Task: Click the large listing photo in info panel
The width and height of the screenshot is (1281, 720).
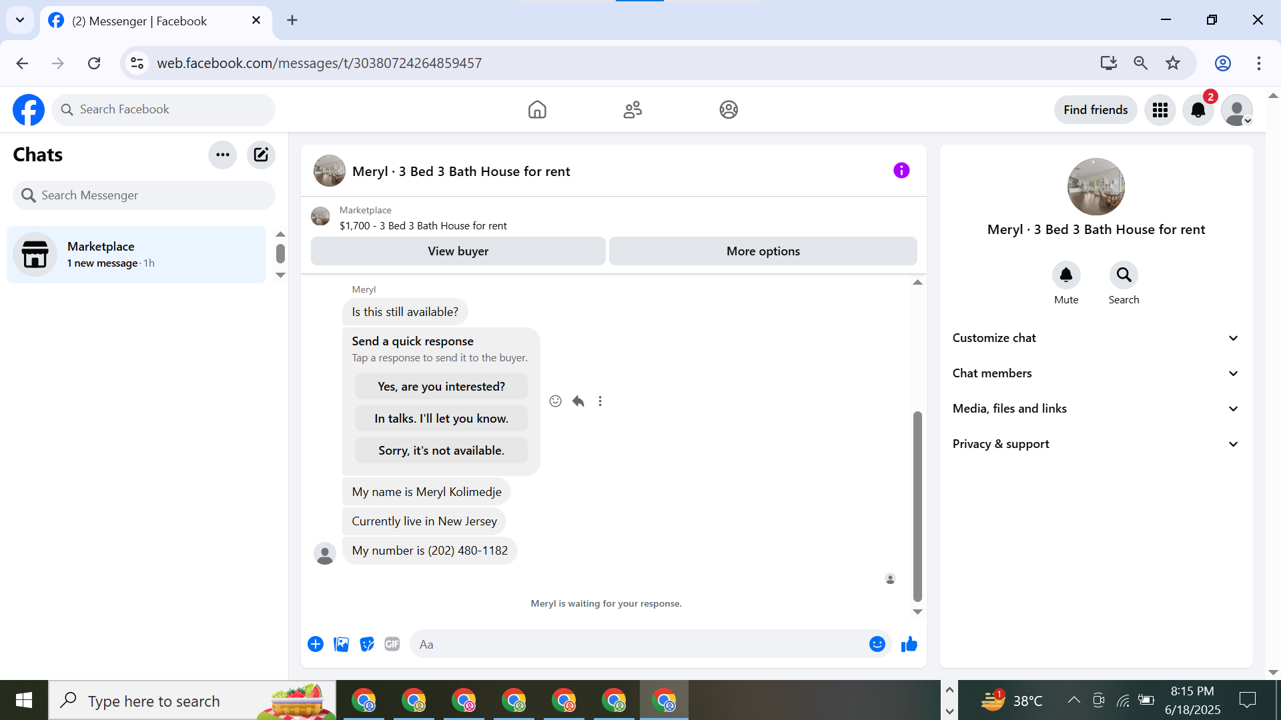Action: pyautogui.click(x=1096, y=187)
